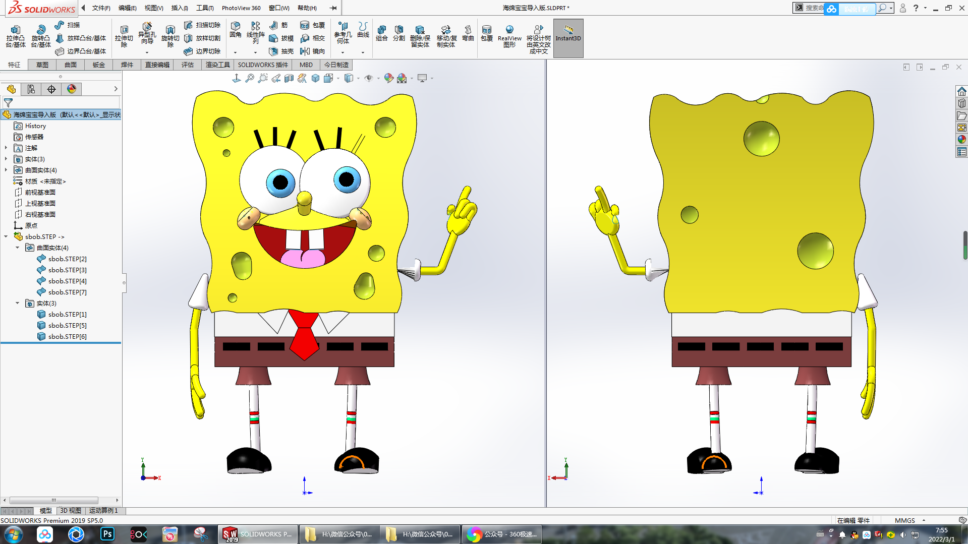Switch to the 评估 (Evaluate) ribbon tab
This screenshot has height=544, width=968.
(188, 65)
